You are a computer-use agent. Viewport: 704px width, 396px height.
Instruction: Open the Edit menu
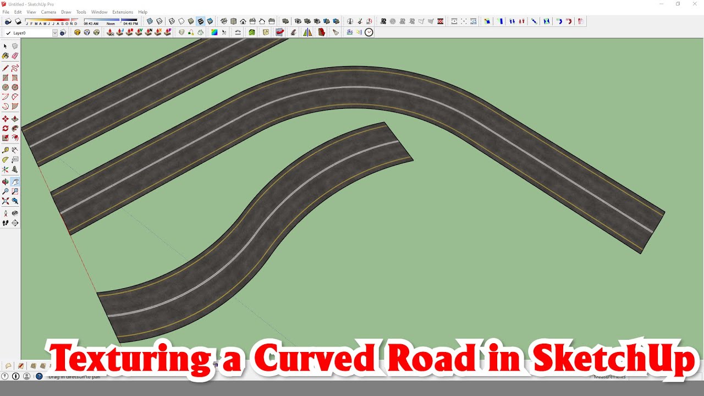coord(18,12)
